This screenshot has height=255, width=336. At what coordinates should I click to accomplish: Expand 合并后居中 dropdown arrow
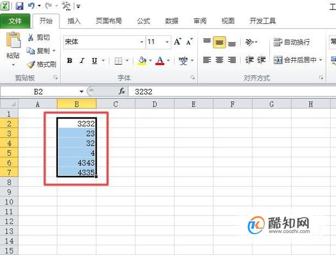pos(321,60)
